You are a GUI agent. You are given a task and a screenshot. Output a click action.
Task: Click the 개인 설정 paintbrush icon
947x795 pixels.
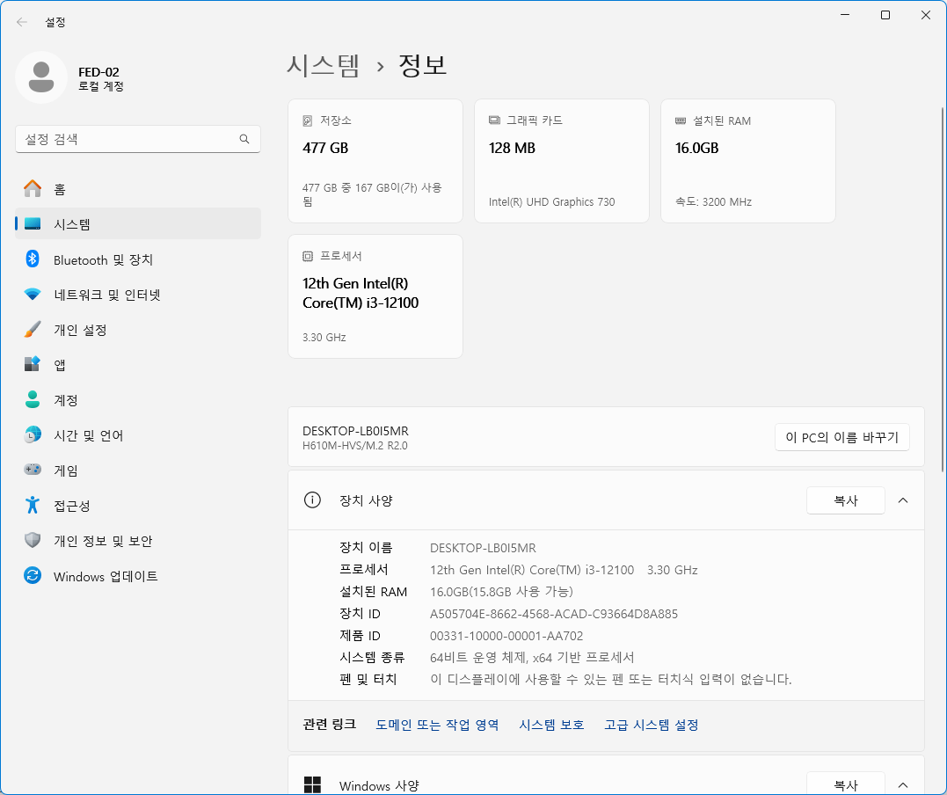[x=33, y=329]
